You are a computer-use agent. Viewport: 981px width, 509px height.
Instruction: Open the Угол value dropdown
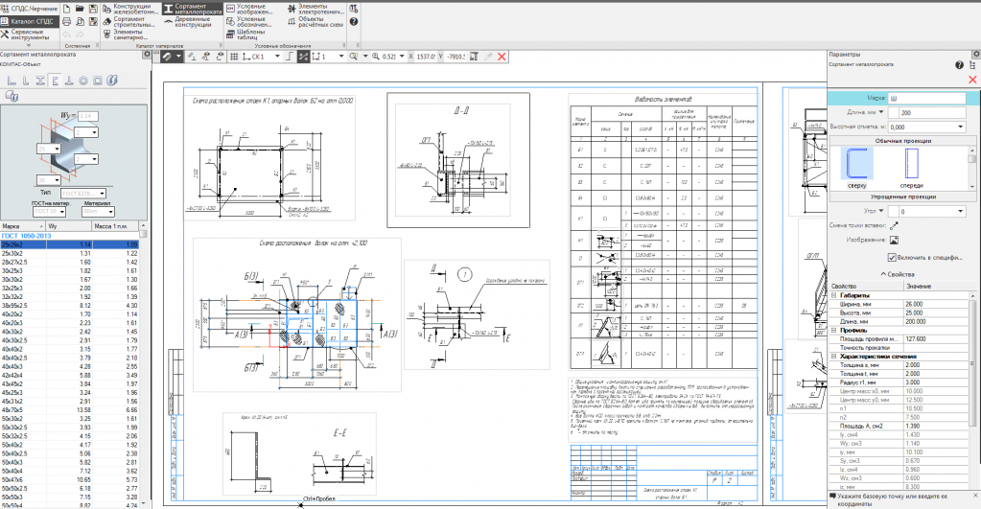960,211
